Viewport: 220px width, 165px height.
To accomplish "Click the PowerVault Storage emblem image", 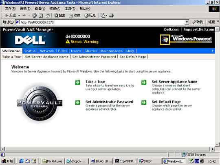I will click(40, 103).
